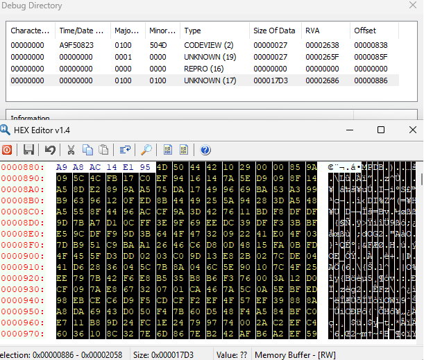The height and width of the screenshot is (360, 424).
Task: Click the Size Of Data column header
Action: pos(275,31)
